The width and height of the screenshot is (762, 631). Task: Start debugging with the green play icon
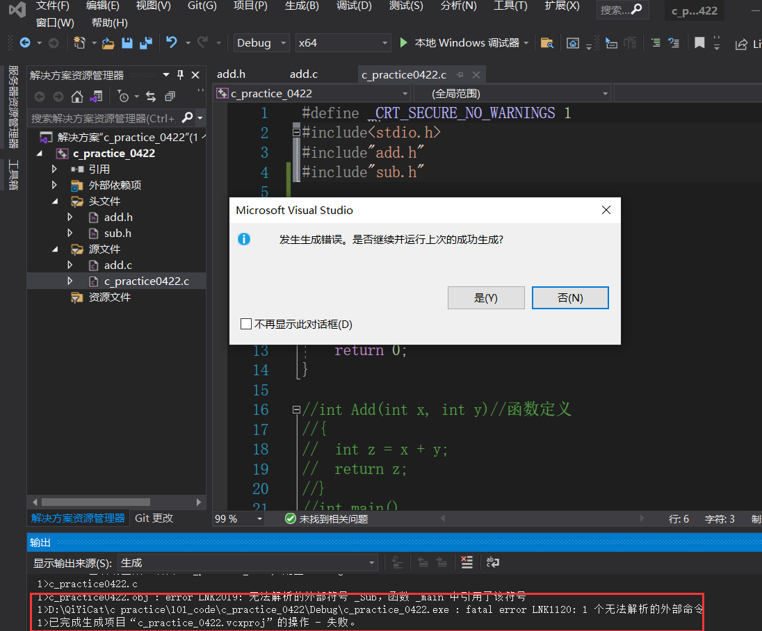(x=403, y=43)
